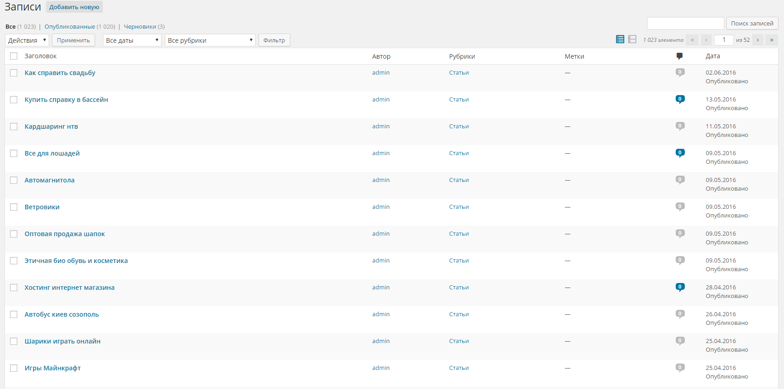Tick the select-all checkbox in header

[x=14, y=56]
